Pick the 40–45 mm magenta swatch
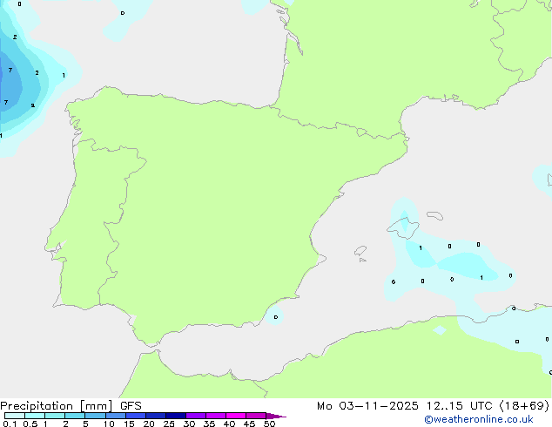The height and width of the screenshot is (427, 552). pos(236,416)
